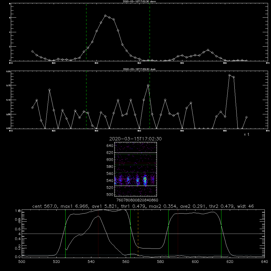
Task: Click the "600" y-axis label beside the spectrogram
Action: pos(110,160)
